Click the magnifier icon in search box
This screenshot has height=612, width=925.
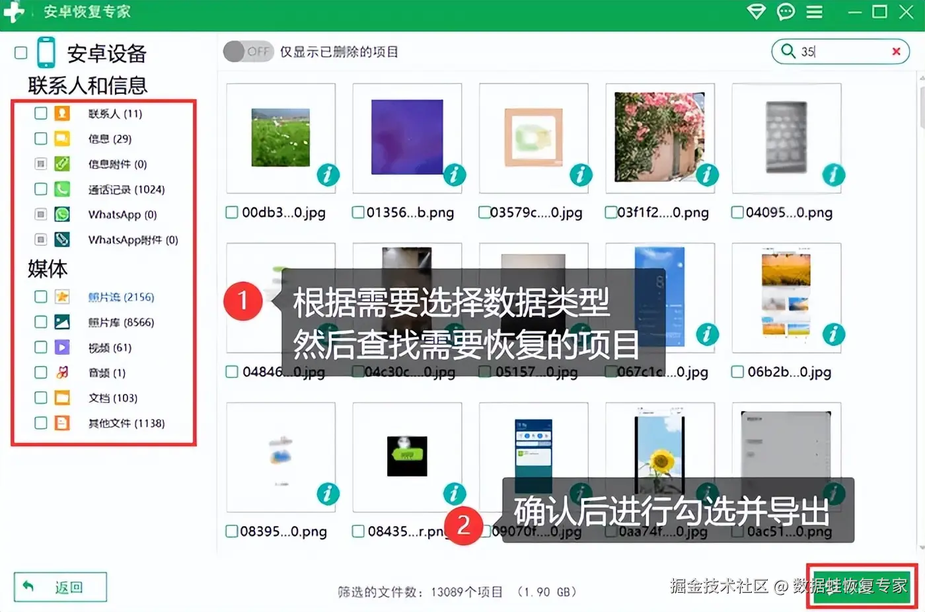click(788, 51)
